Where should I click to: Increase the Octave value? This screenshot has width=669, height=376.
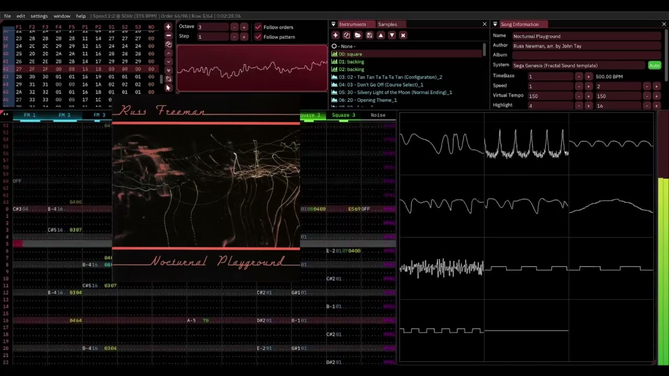click(244, 27)
